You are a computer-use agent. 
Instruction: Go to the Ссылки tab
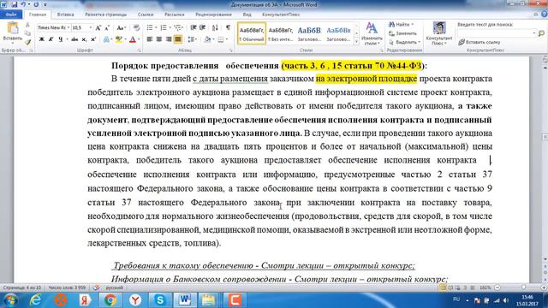point(146,15)
